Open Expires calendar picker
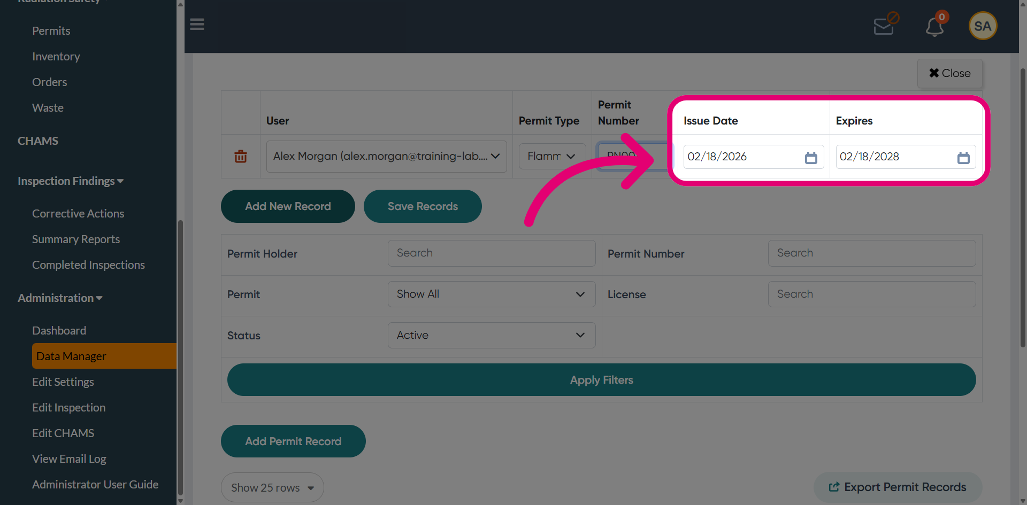This screenshot has height=505, width=1027. tap(963, 158)
